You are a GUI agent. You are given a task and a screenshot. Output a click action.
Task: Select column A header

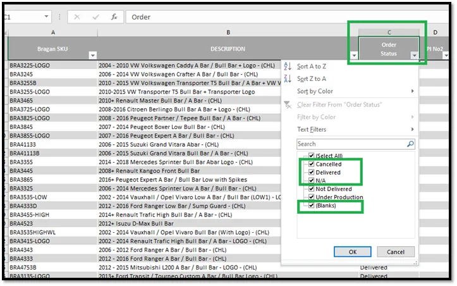tap(52, 32)
